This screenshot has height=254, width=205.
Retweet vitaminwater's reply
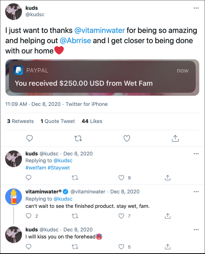point(75,216)
